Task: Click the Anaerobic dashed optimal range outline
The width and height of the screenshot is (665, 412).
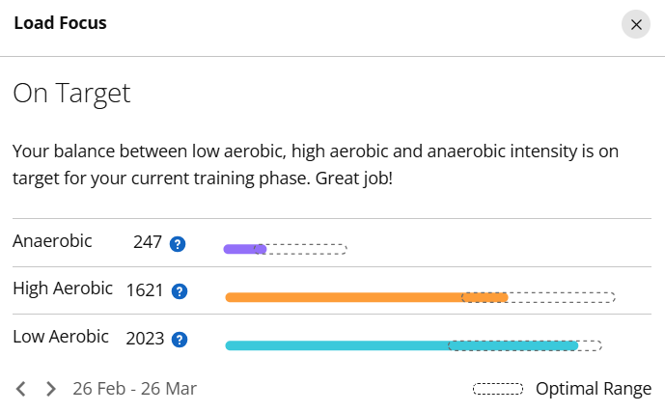Action: click(x=300, y=249)
